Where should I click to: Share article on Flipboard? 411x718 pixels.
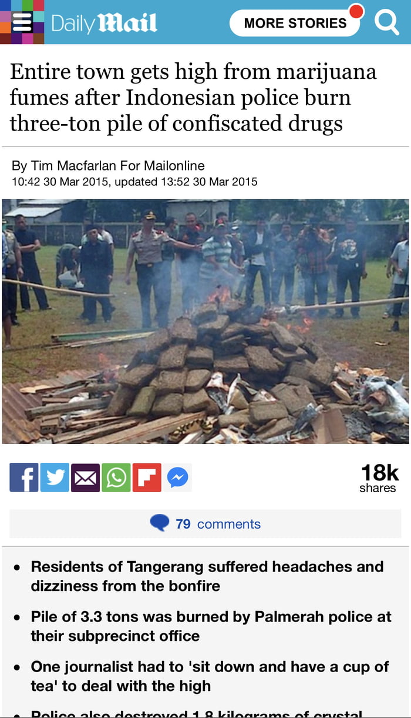pos(147,477)
